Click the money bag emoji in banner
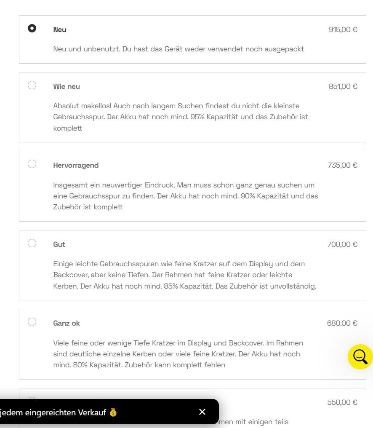 click(113, 412)
